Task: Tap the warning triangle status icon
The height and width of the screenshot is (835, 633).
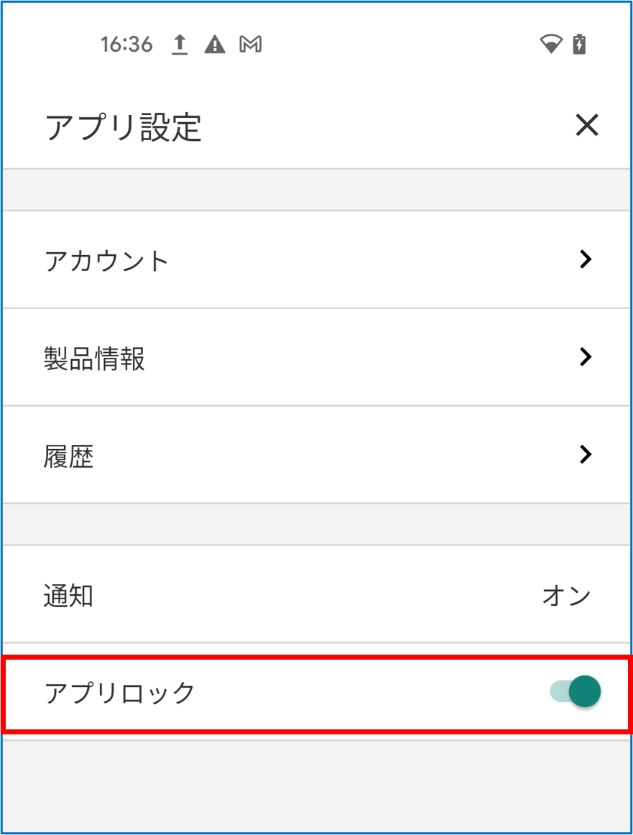Action: (x=214, y=45)
